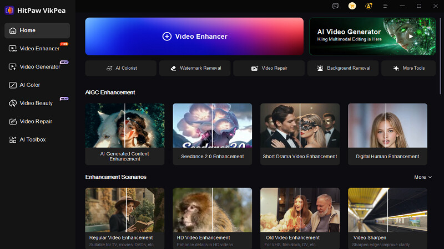Viewport: 444px width, 249px height.
Task: Click the AI Color sidebar icon
Action: coord(13,85)
